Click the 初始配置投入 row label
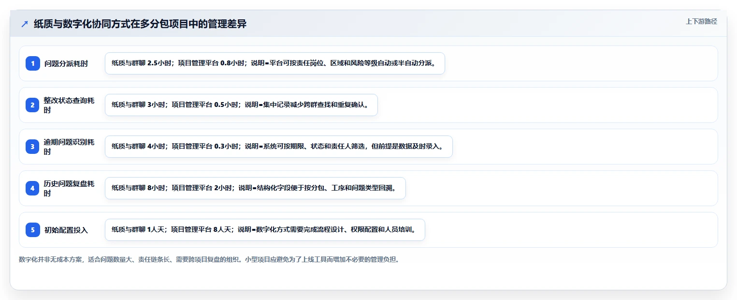This screenshot has height=300, width=737. point(66,230)
